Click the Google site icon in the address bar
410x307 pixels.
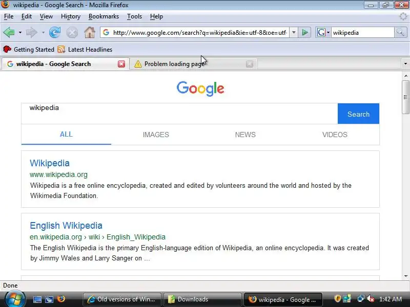click(106, 32)
